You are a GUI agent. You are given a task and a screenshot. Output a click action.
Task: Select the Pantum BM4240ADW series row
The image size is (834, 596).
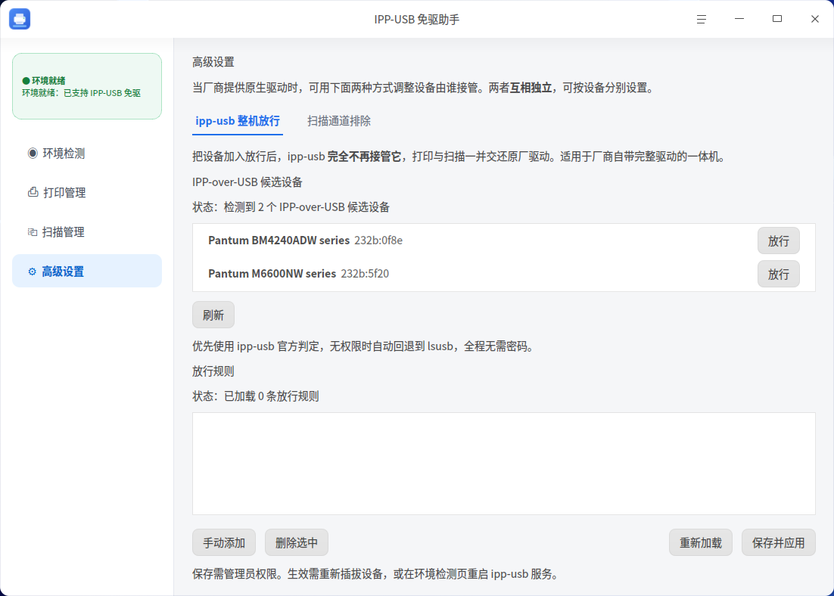504,241
